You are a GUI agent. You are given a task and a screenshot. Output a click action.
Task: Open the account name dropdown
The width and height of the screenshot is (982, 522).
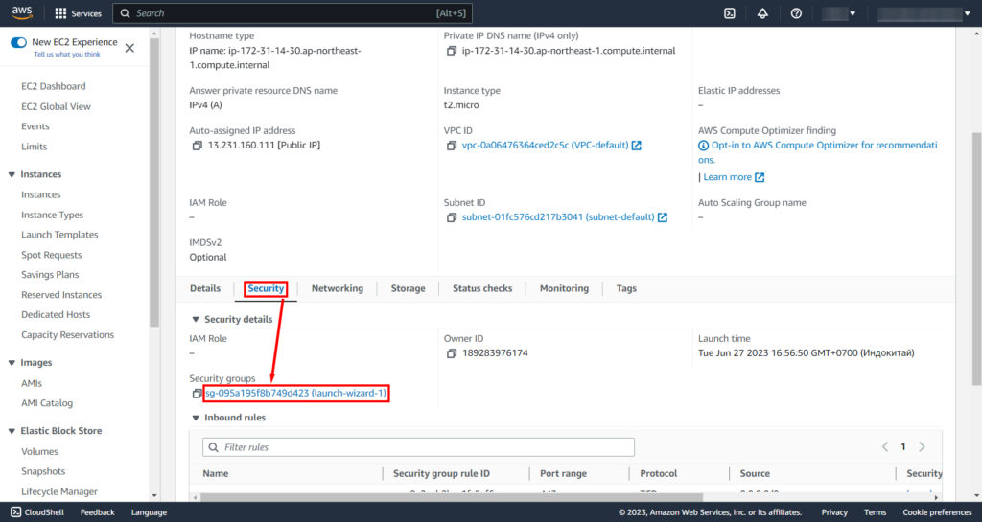pyautogui.click(x=924, y=13)
